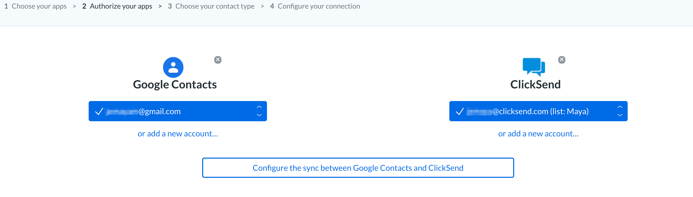The height and width of the screenshot is (197, 693).
Task: Configure the sync between Google Contacts and ClickSend
Action: pos(358,168)
